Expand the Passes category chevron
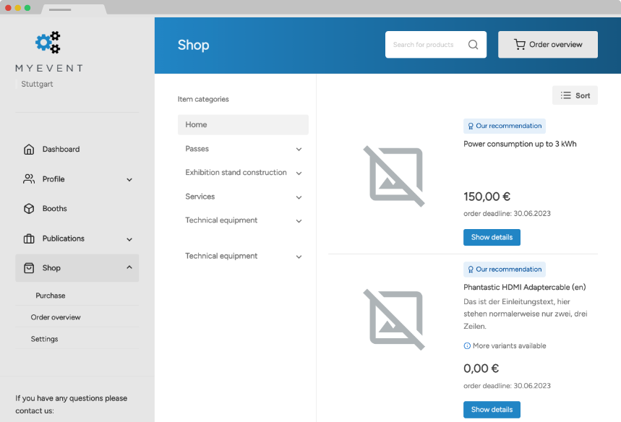Viewport: 621px width, 422px height. pyautogui.click(x=299, y=150)
